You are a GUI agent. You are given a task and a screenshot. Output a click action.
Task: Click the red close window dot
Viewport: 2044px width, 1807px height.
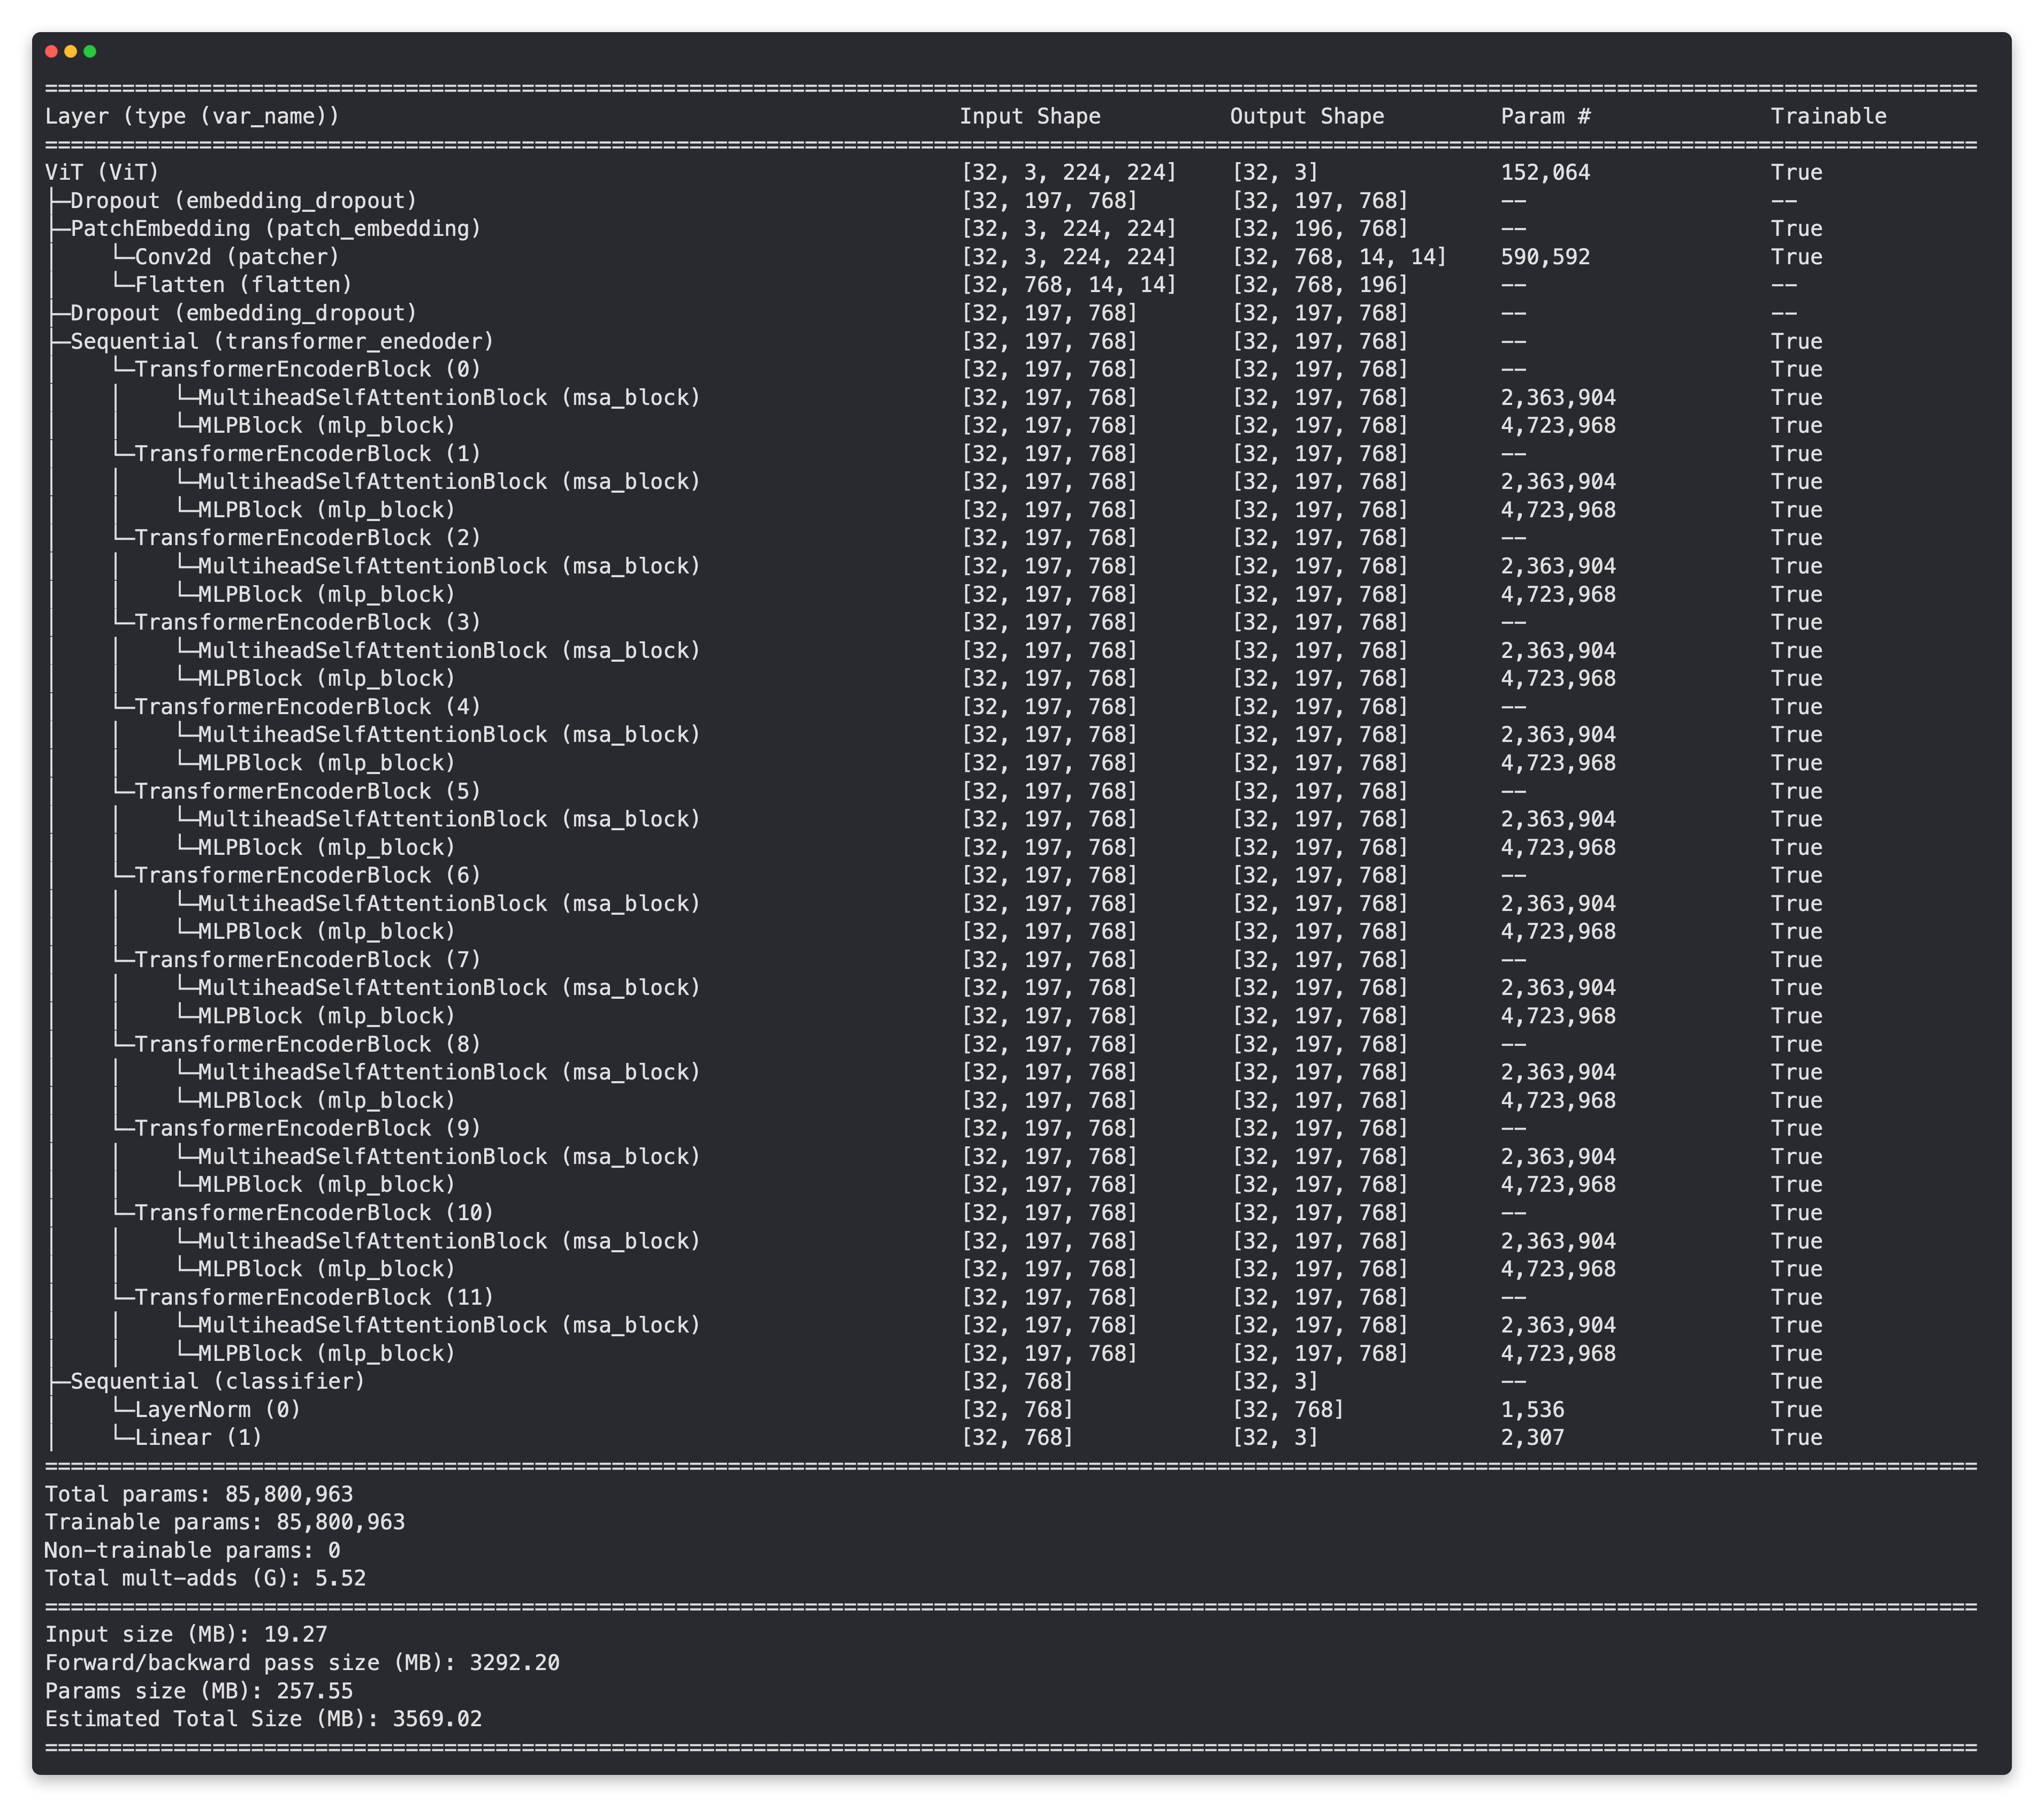point(51,51)
